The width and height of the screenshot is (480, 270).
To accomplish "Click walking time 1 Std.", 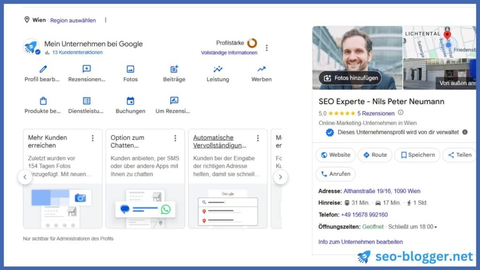I will click(417, 202).
